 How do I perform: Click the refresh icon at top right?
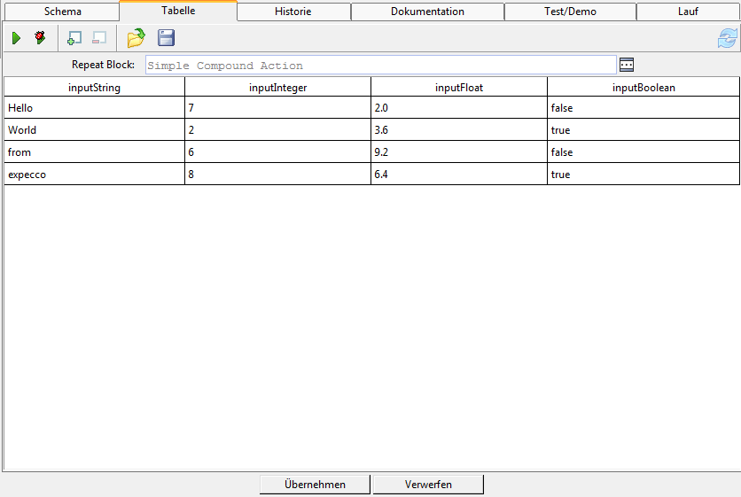(x=727, y=38)
